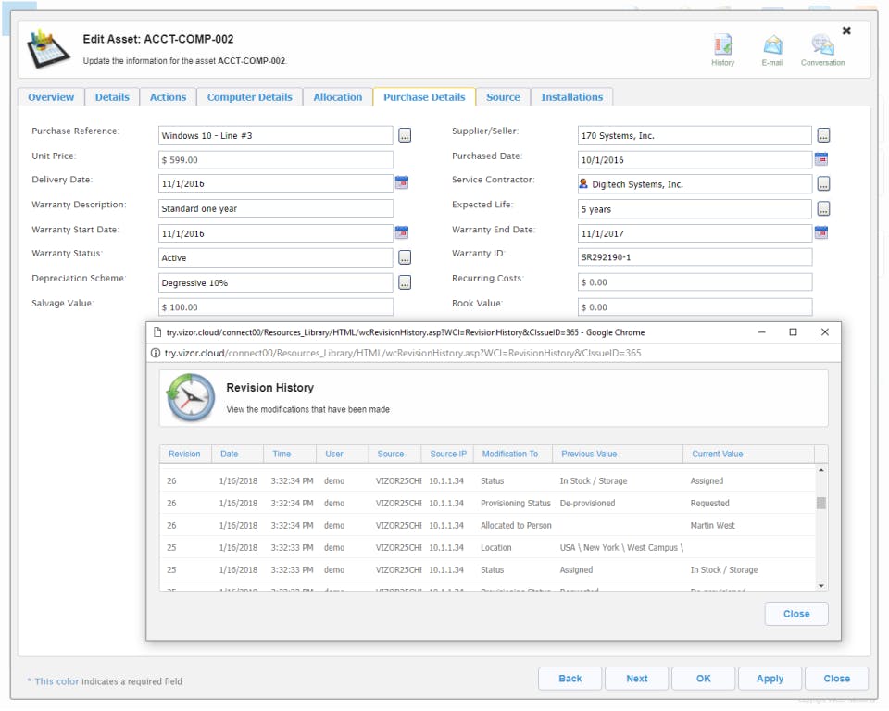The height and width of the screenshot is (711, 889).
Task: Switch to the Computer Details tab
Action: tap(249, 97)
